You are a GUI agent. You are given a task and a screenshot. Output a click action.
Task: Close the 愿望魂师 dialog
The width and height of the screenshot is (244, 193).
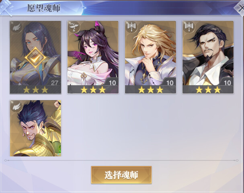pyautogui.click(x=240, y=7)
